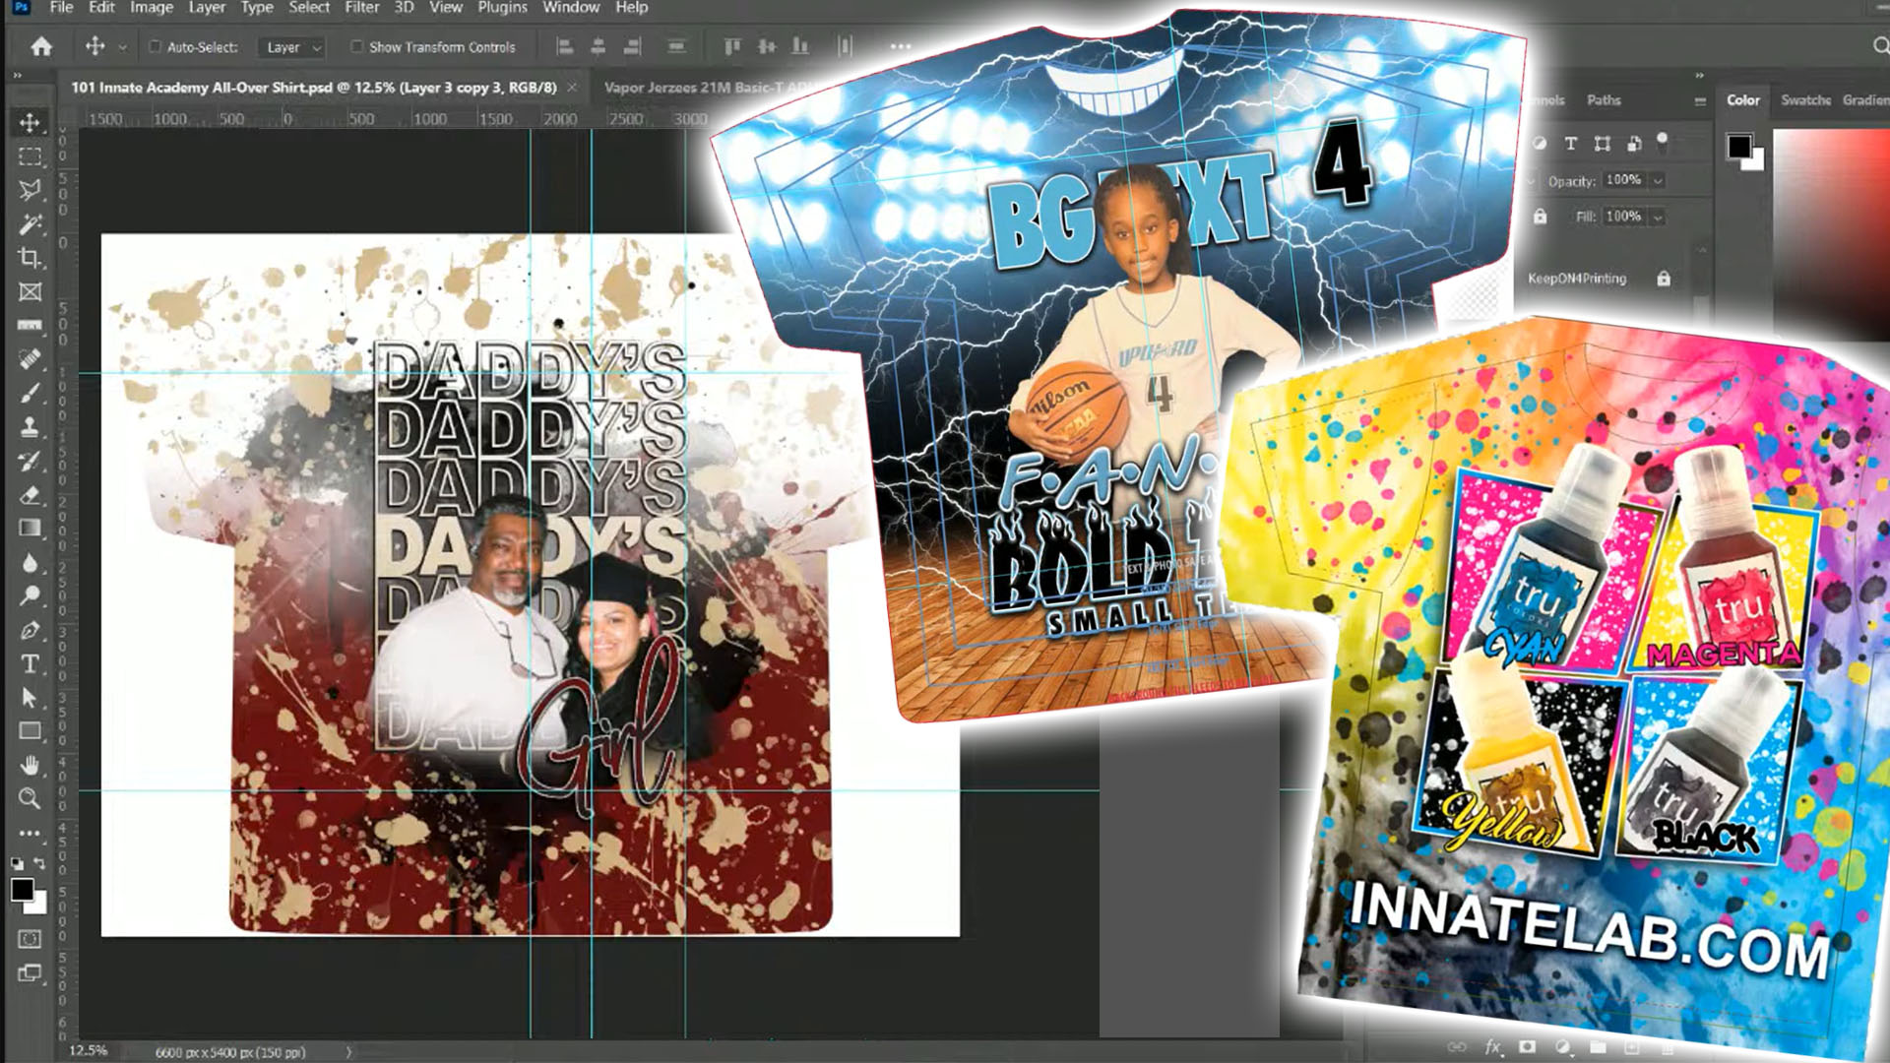Select the Rectangular Marquee tool
This screenshot has height=1063, width=1890.
pos(30,156)
